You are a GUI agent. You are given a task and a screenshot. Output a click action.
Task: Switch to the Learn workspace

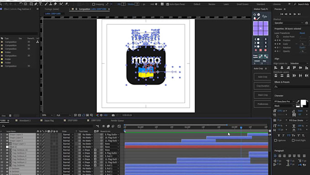[226, 4]
